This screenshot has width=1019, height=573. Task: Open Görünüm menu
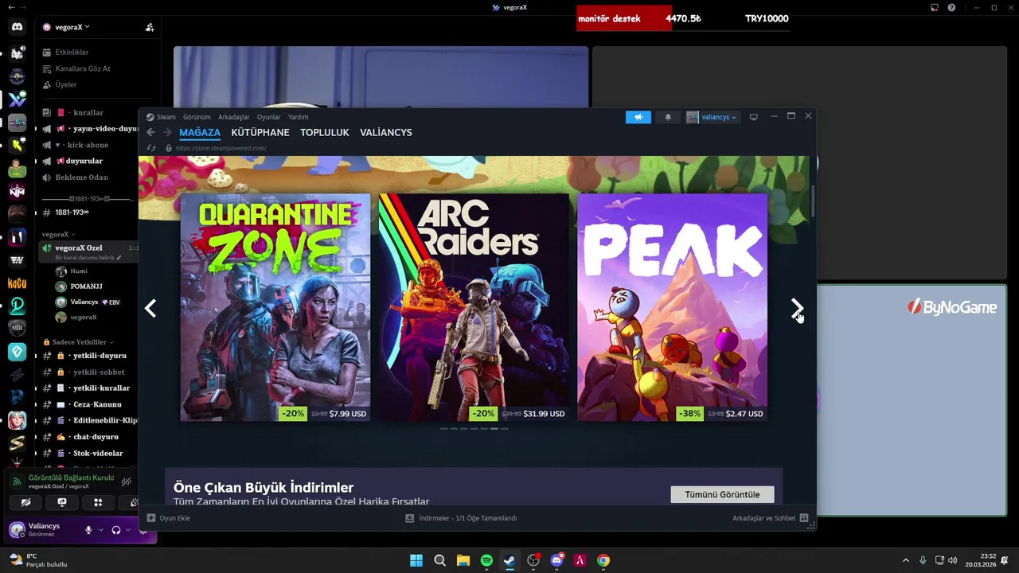197,117
